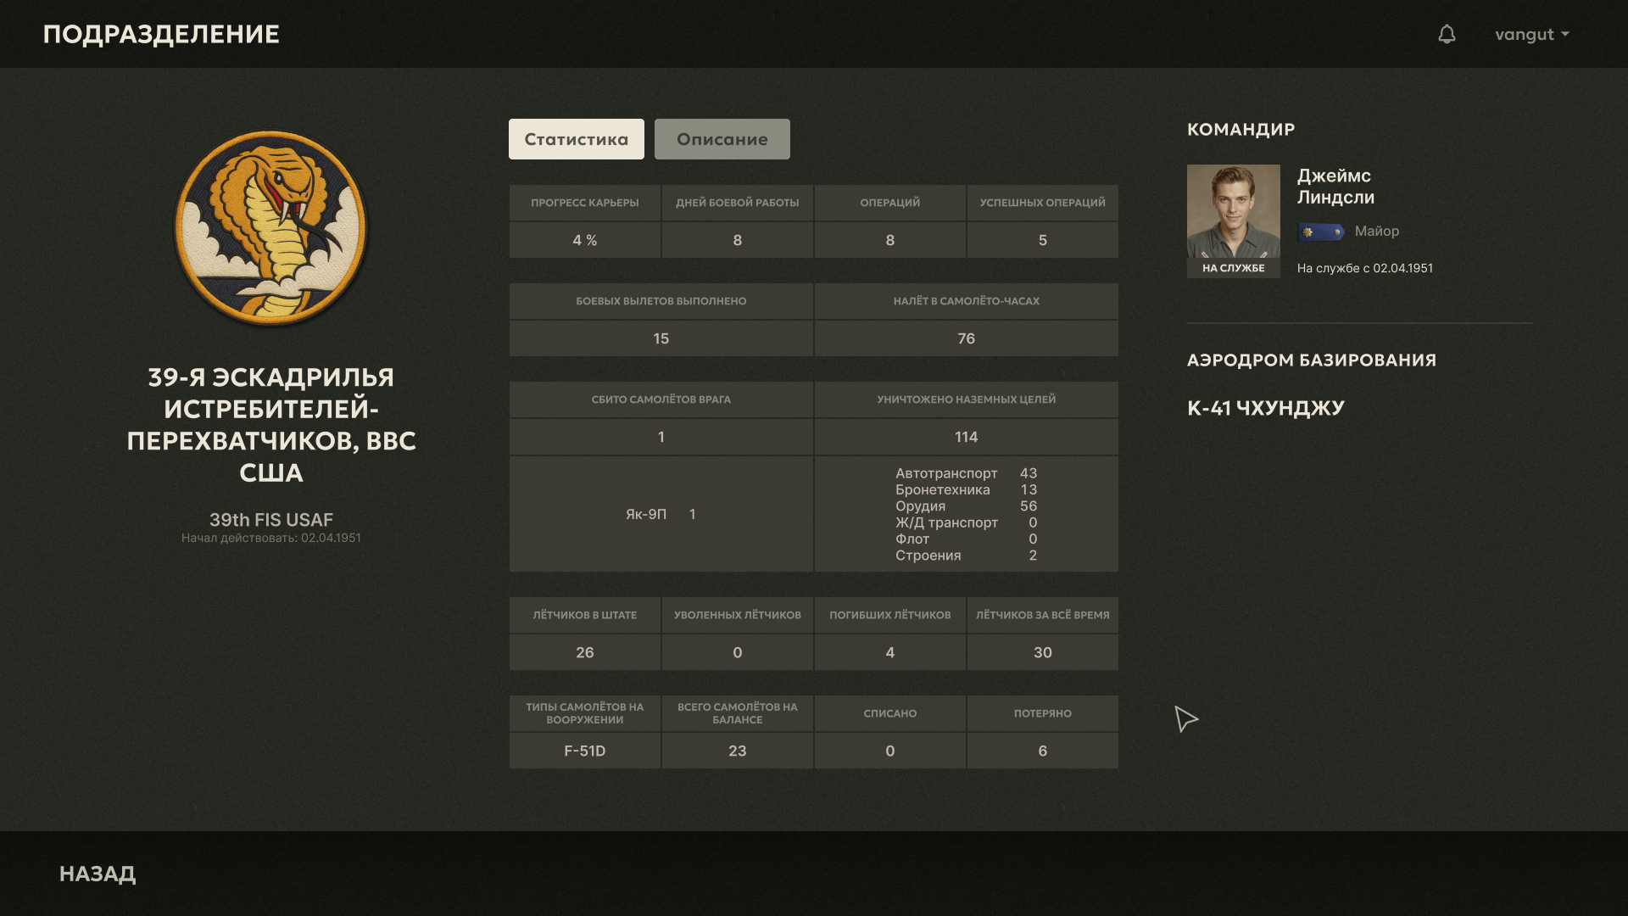Click the ПРОГРЕСС КАРЬЕРЫ value 4 %
The width and height of the screenshot is (1628, 916).
click(x=585, y=240)
